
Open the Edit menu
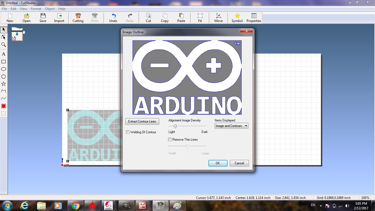click(13, 9)
